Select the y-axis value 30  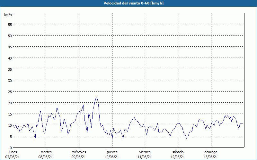[10, 81]
